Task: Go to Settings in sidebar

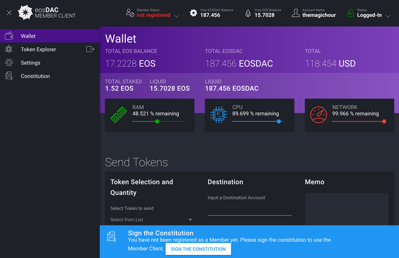Action: (x=50, y=62)
